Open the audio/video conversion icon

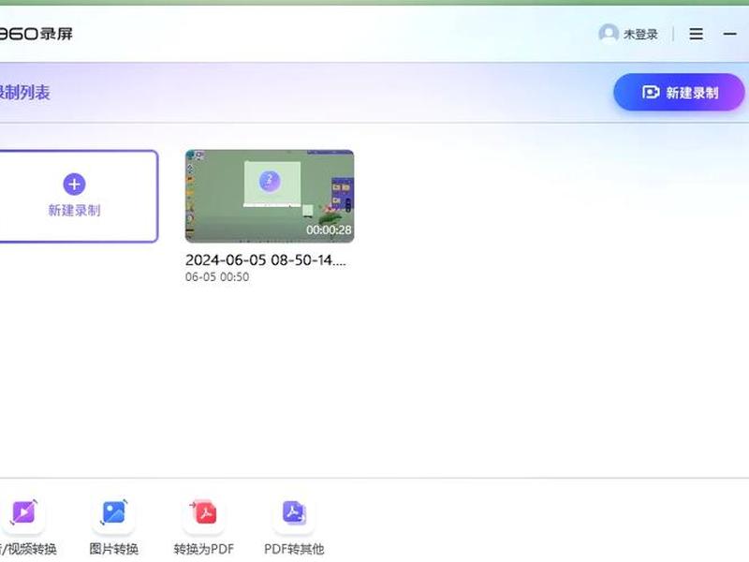(24, 512)
